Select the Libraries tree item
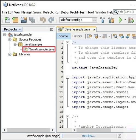136x140 pixels. tap(25, 54)
